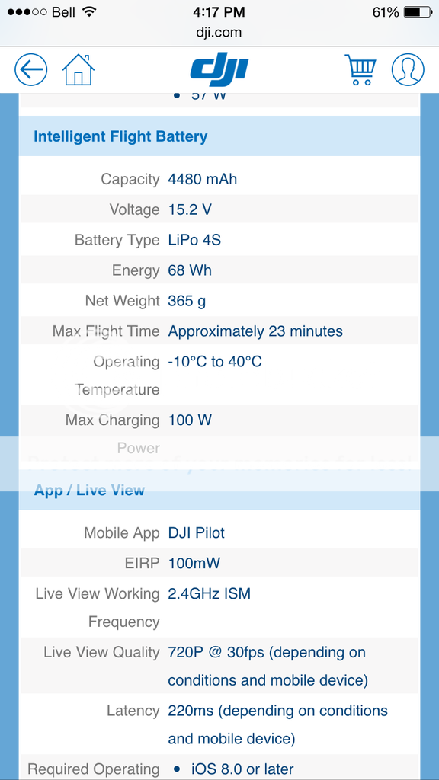
Task: Click the iOS 8.0 or later bullet
Action: [235, 769]
